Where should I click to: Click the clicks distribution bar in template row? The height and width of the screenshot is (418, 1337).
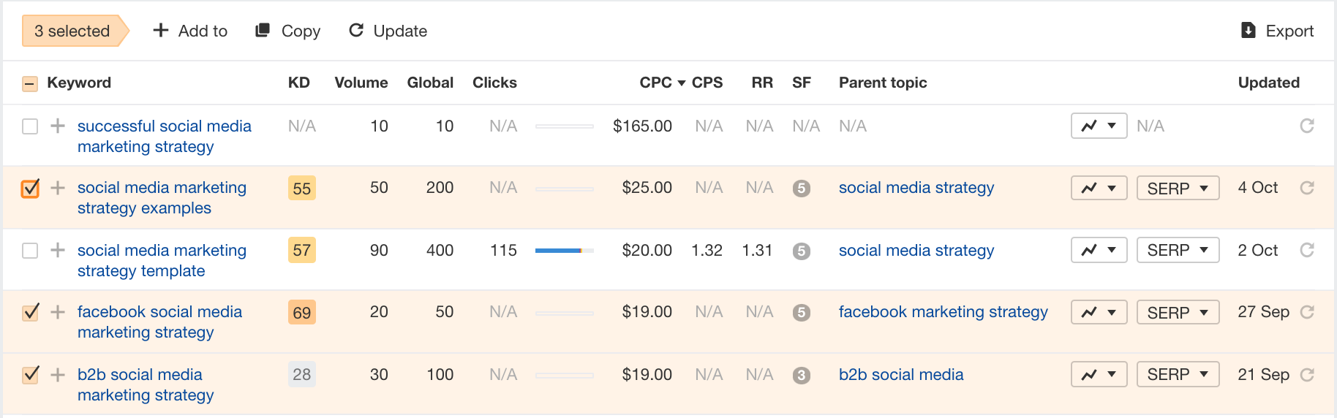(x=565, y=251)
